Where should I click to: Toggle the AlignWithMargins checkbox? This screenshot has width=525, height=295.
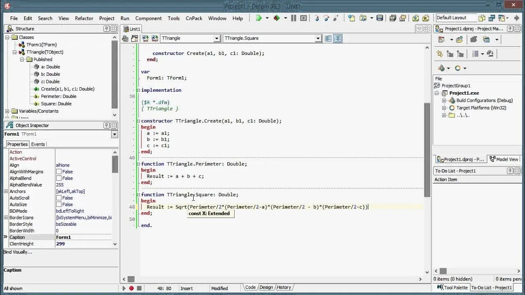coord(59,172)
